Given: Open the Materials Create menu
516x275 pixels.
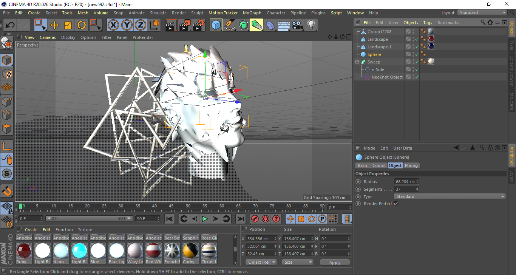Looking at the screenshot, I should coord(31,230).
